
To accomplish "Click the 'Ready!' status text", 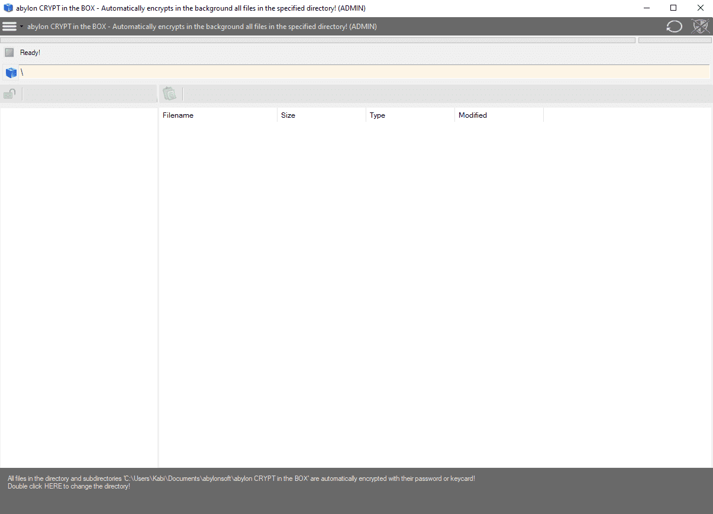I will pos(30,53).
